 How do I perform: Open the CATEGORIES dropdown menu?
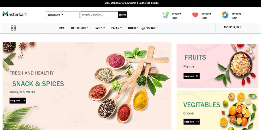(x=80, y=28)
